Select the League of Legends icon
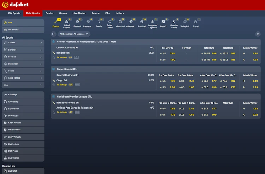 152,23
